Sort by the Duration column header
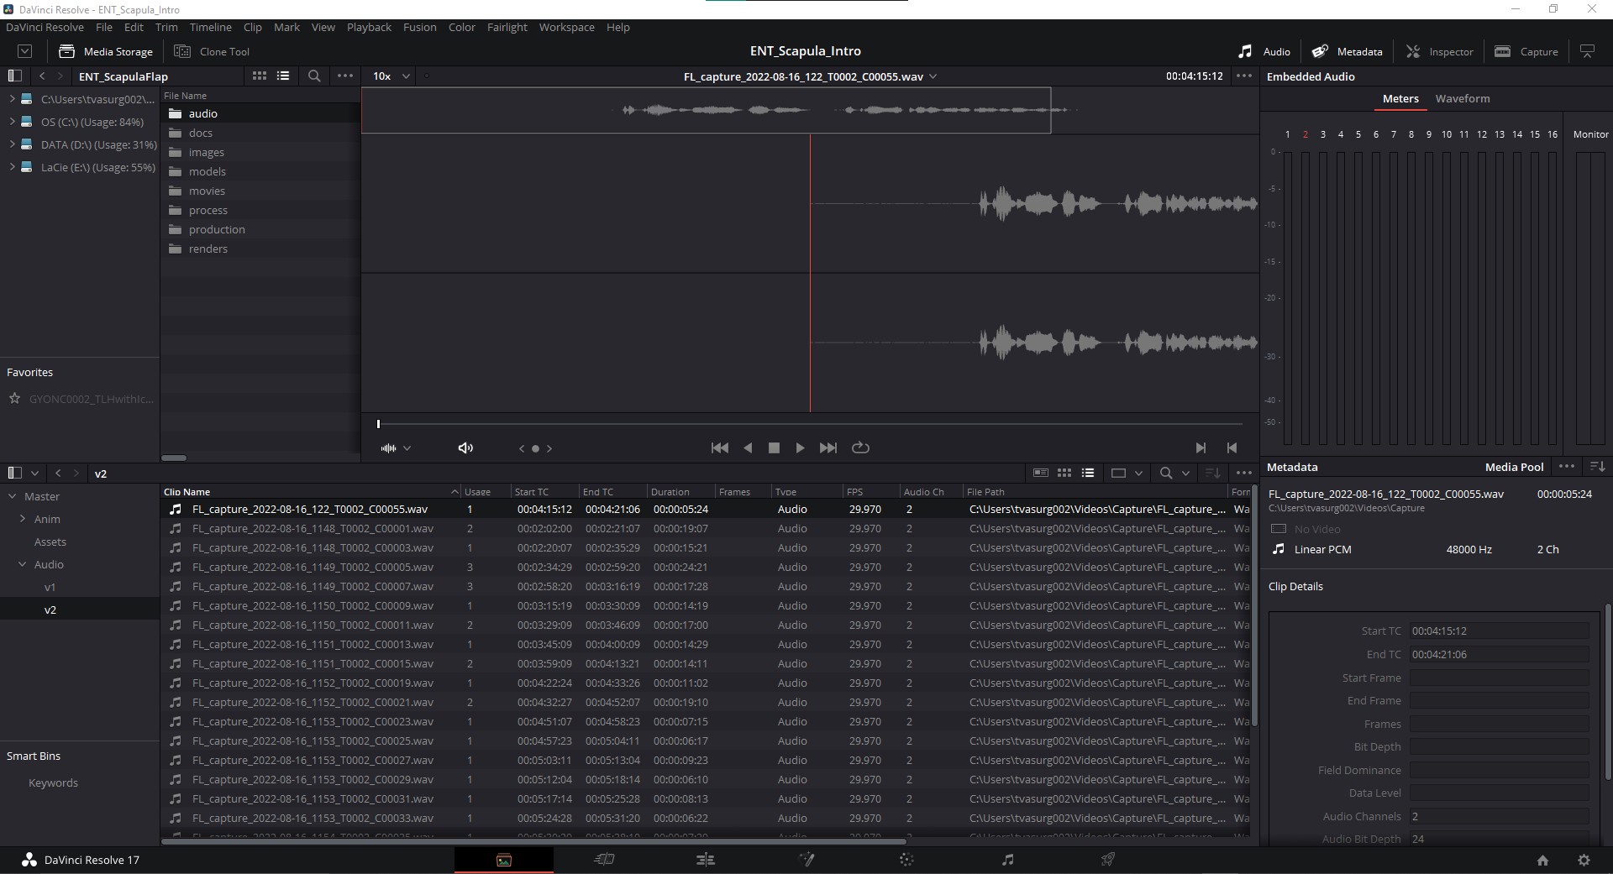Screen dimensions: 1613x874 [670, 492]
